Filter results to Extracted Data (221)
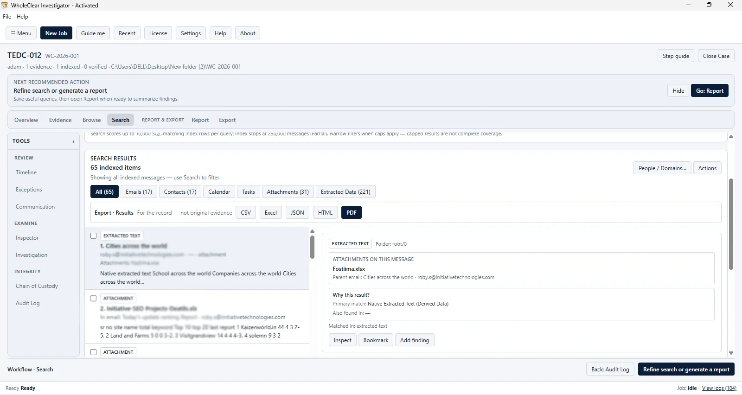This screenshot has width=742, height=395. [x=345, y=192]
